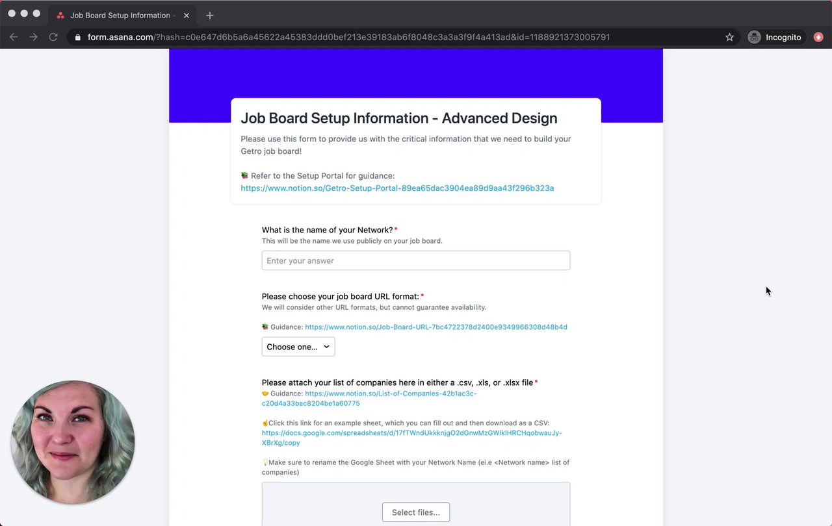Bookmark this page with the star icon

pyautogui.click(x=729, y=37)
